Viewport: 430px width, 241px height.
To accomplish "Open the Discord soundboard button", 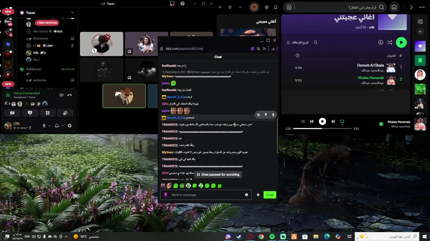I will coord(65,113).
